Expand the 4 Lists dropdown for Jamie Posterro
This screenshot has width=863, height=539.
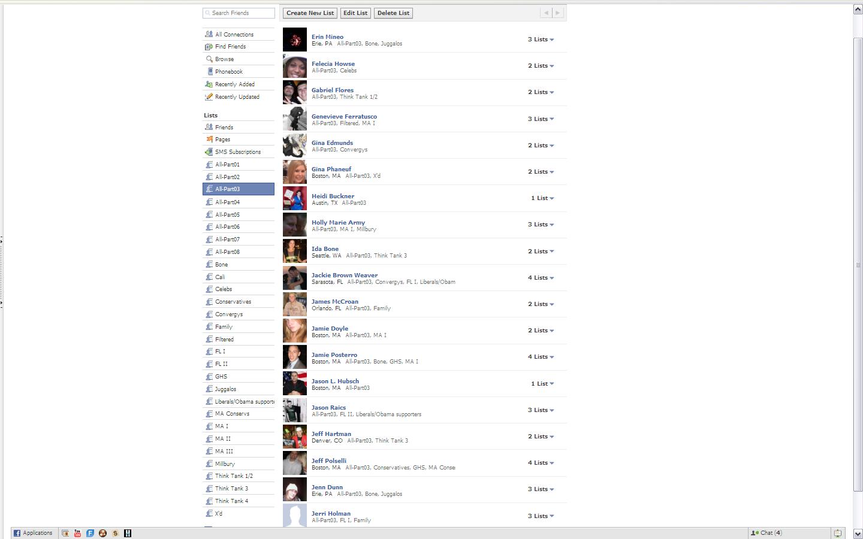pyautogui.click(x=541, y=357)
